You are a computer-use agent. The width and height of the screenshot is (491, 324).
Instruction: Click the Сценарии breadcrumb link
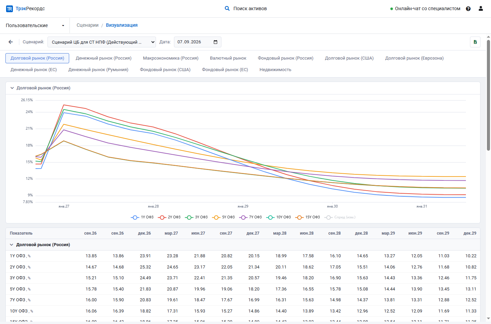87,25
